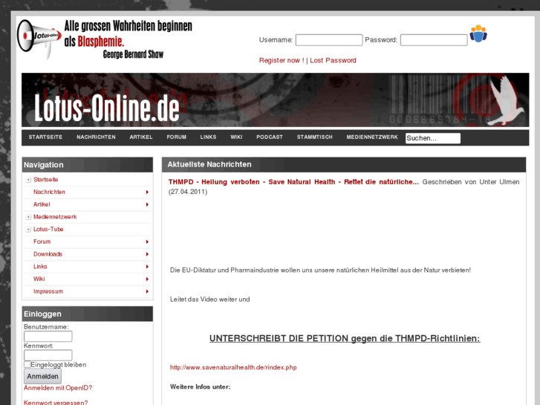Image resolution: width=540 pixels, height=405 pixels.
Task: Click the Einloggen panel header
Action: pos(88,314)
